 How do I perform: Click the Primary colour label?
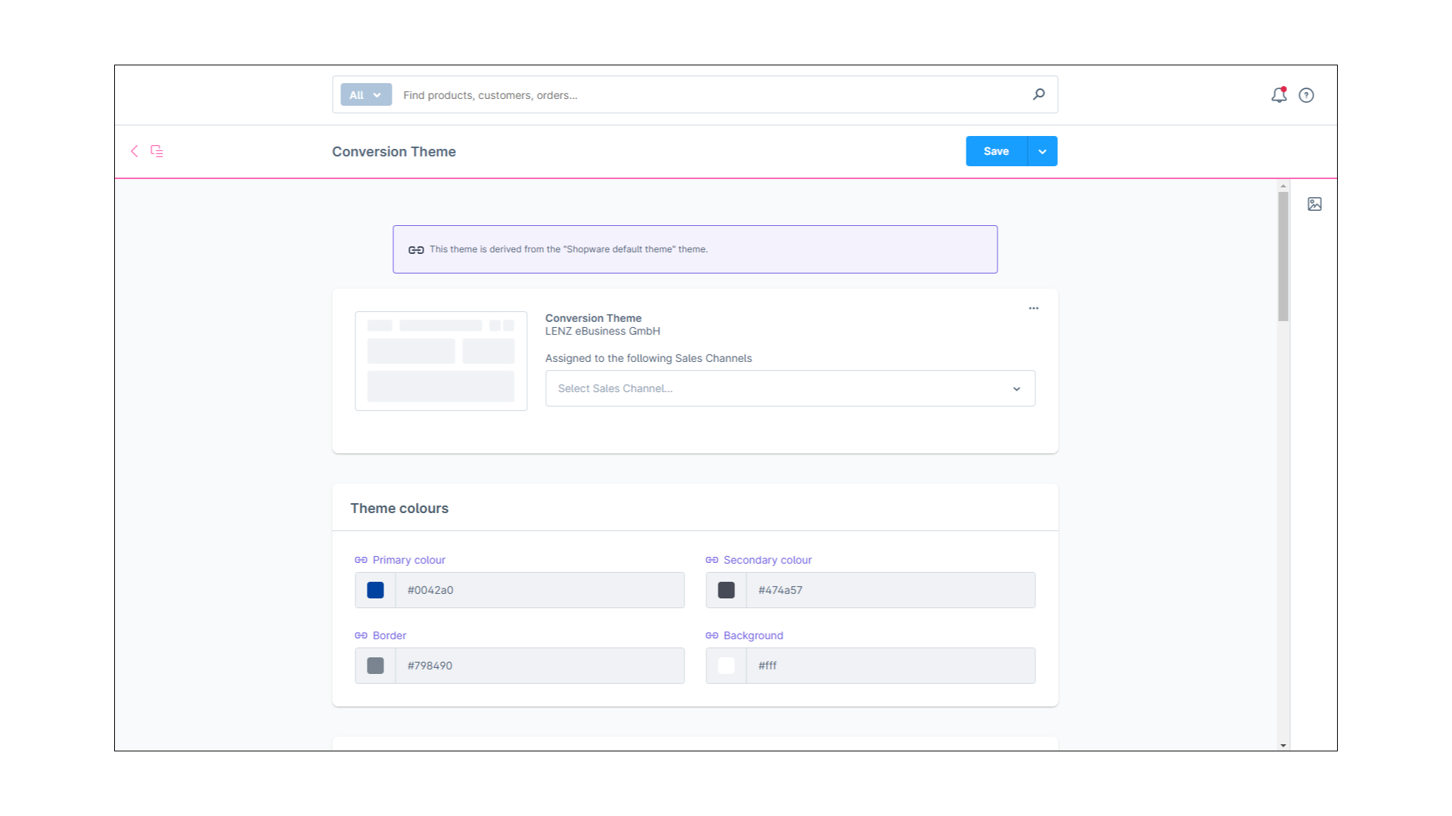click(x=409, y=560)
